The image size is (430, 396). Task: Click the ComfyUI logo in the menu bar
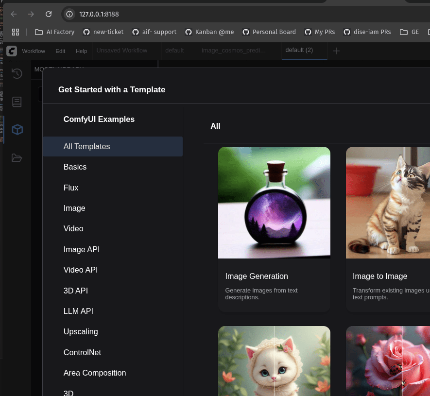(x=11, y=51)
